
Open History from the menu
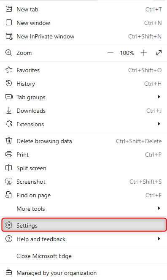[83, 84]
